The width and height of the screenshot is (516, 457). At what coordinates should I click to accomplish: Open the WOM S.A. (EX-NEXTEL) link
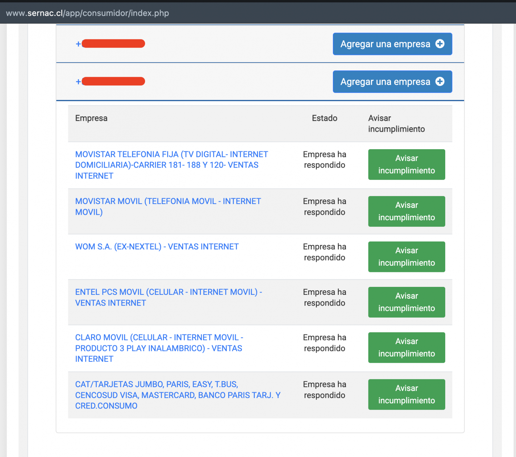157,247
